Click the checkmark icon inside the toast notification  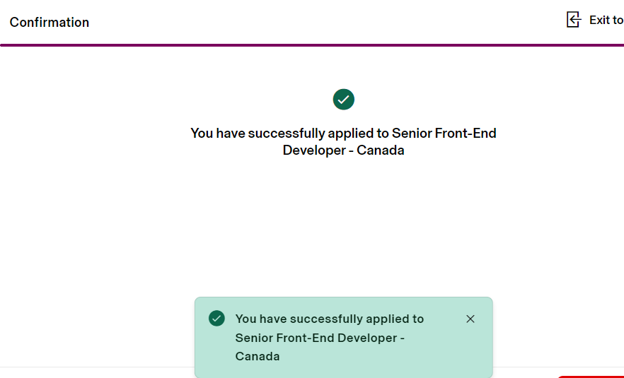[x=216, y=319]
